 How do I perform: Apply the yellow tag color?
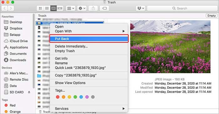point(69,97)
